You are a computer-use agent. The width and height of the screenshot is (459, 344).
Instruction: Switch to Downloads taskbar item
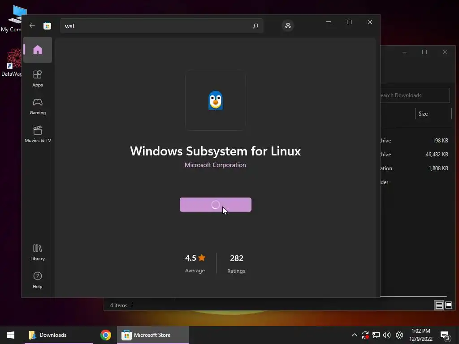tap(59, 335)
